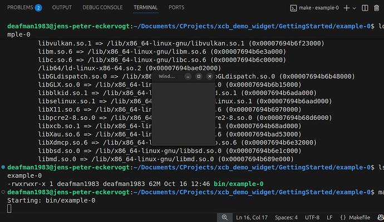Click the make - example-0 terminal icon
The image size is (384, 222).
[294, 8]
